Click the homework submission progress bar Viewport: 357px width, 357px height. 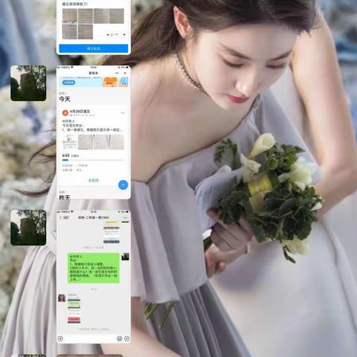[93, 160]
